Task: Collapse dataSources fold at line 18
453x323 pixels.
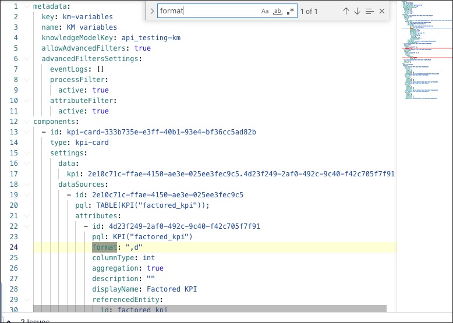Action: (27, 184)
